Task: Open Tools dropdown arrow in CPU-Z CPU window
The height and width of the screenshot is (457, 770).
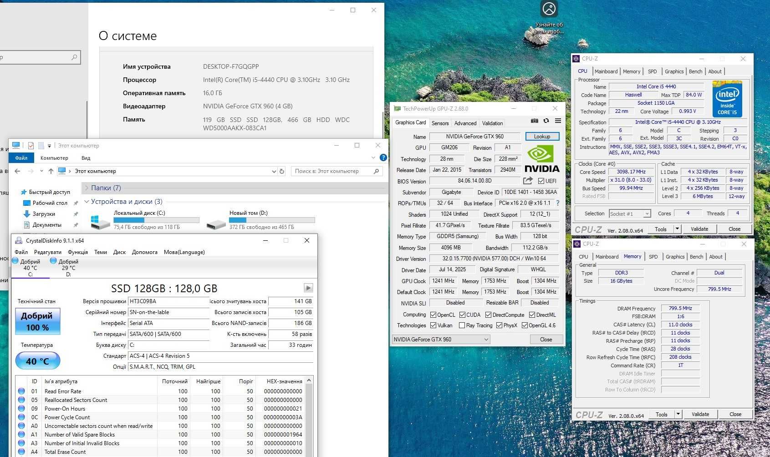Action: 677,229
